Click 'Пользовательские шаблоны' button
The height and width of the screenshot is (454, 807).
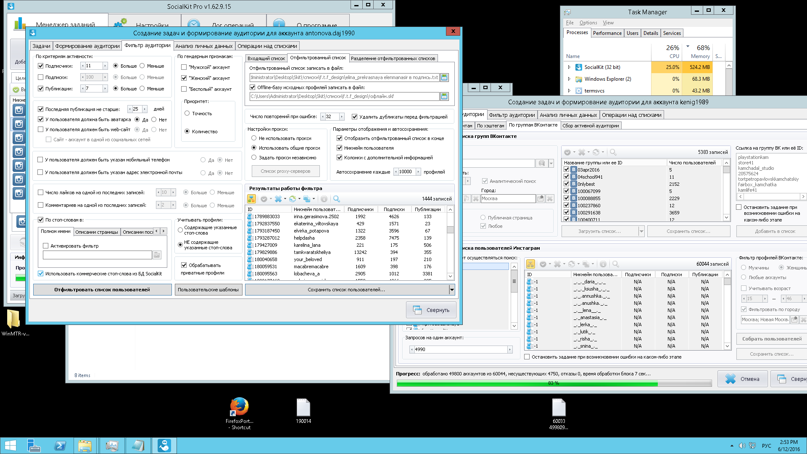coord(208,290)
